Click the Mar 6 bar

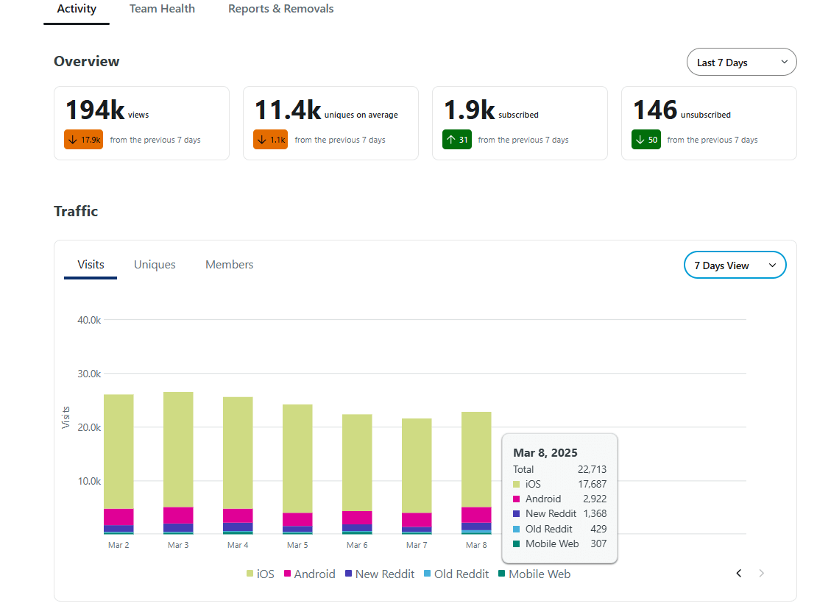coord(358,474)
